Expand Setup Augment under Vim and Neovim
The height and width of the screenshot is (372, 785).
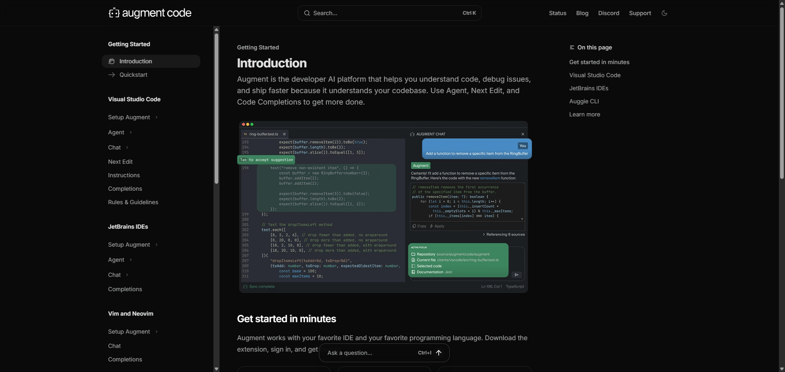coord(157,332)
